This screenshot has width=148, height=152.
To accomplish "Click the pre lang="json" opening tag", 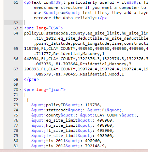I will (x=45, y=89).
